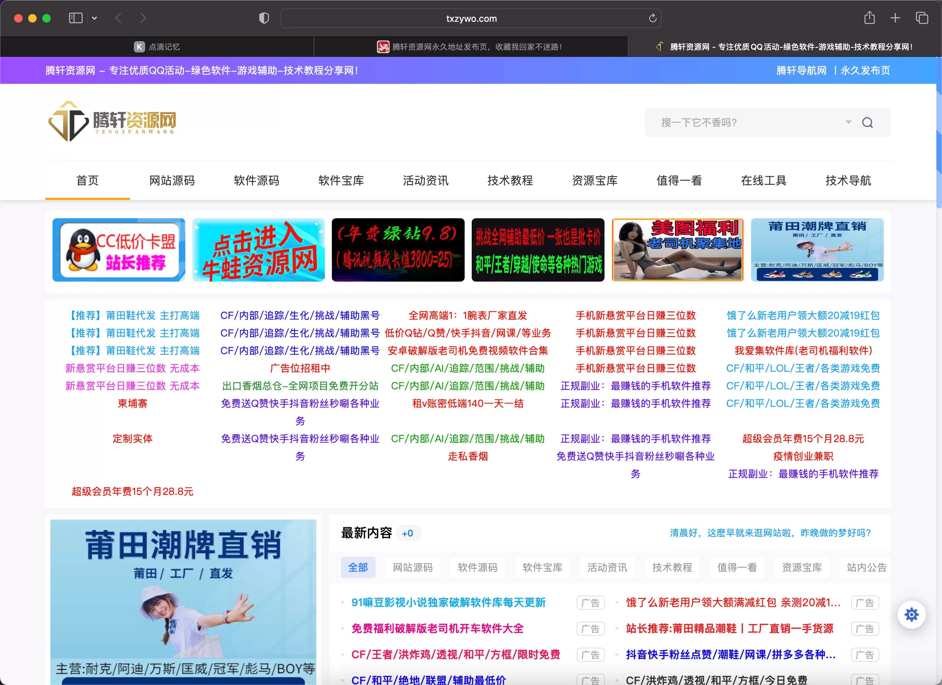Select the 网站源码 content filter tab
This screenshot has height=685, width=942.
pyautogui.click(x=413, y=567)
